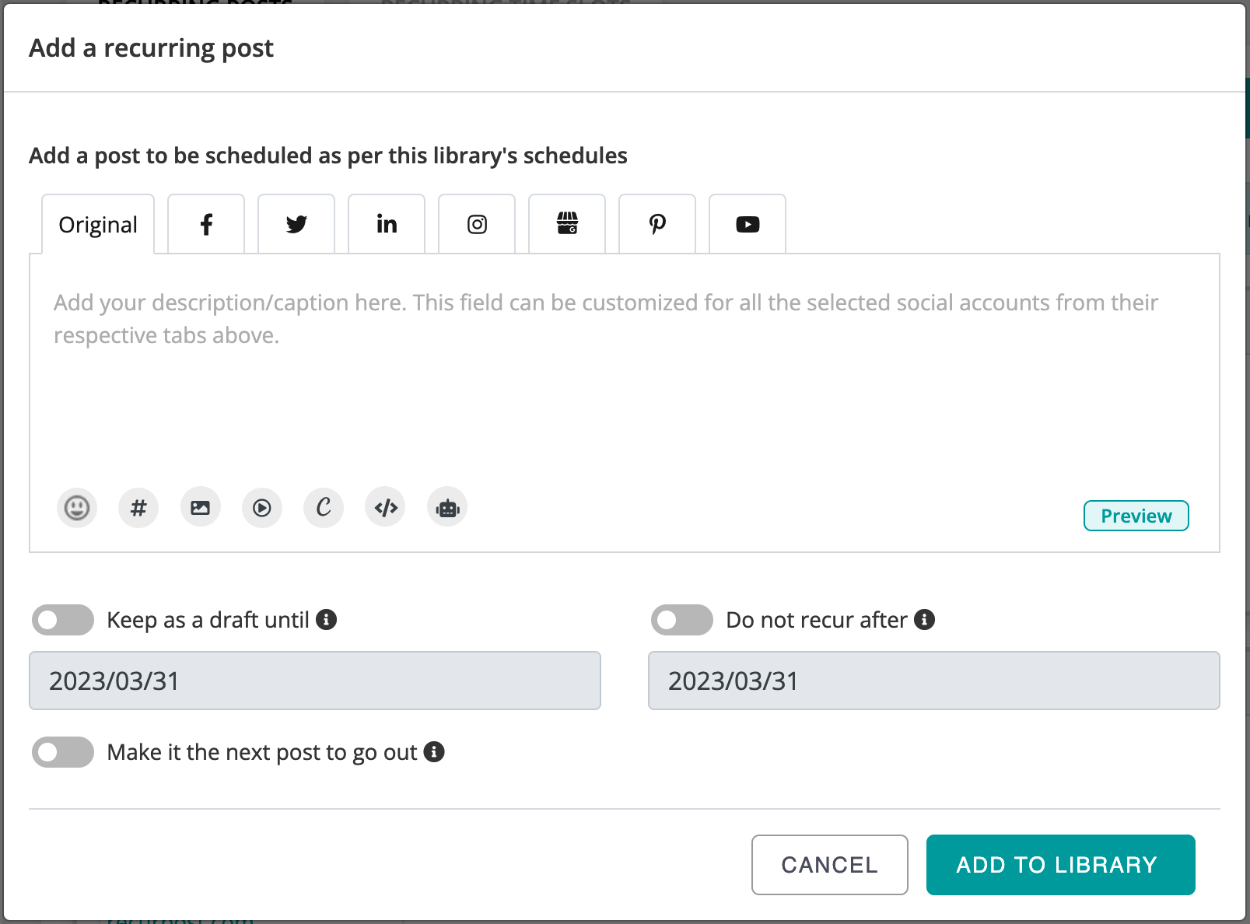Click the Preview button
The height and width of the screenshot is (924, 1250).
[1136, 516]
